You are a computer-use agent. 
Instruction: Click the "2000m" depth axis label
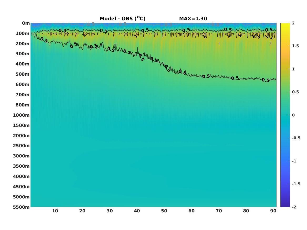[21, 136]
